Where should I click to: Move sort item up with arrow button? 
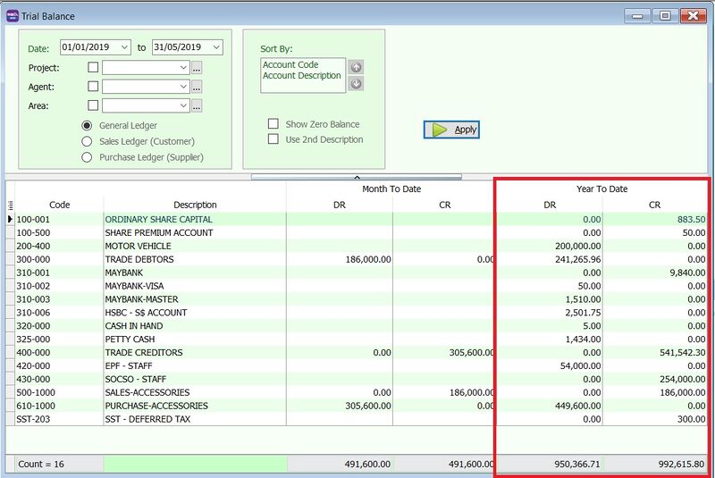[x=357, y=67]
